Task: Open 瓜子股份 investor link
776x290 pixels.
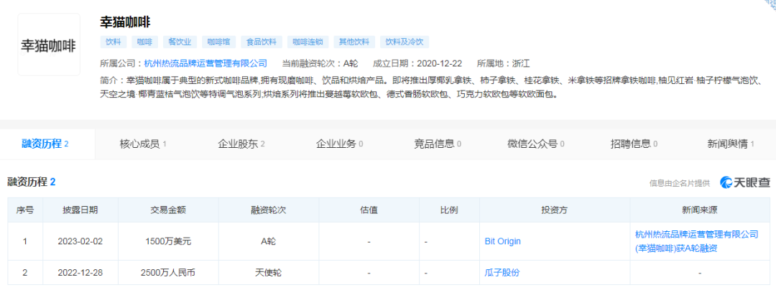Action: pyautogui.click(x=502, y=273)
